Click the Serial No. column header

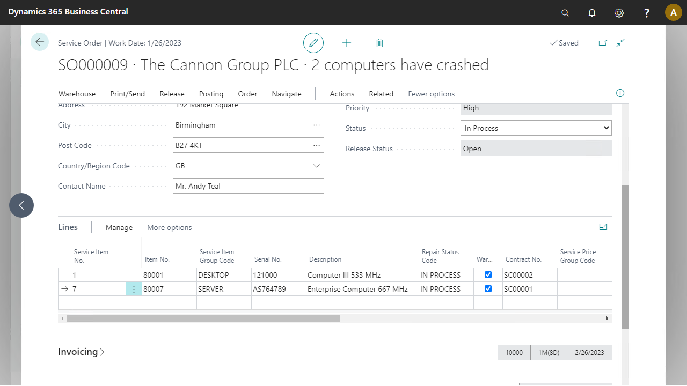pos(268,259)
